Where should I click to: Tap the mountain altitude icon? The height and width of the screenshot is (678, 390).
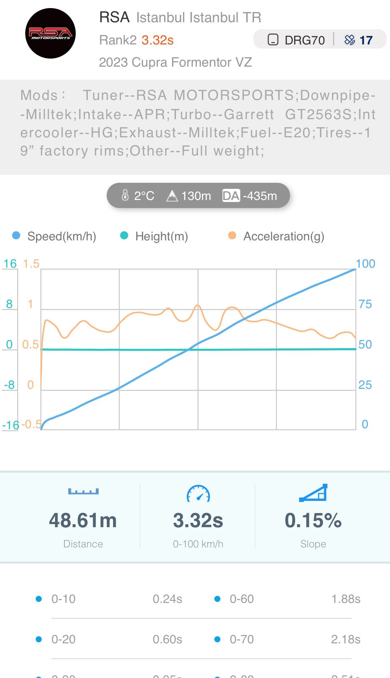(172, 196)
